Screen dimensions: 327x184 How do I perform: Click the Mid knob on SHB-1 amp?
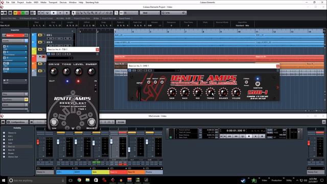point(198,92)
